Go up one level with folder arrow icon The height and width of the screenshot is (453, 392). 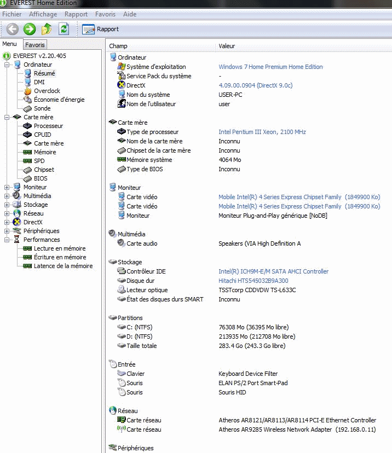pyautogui.click(x=47, y=29)
